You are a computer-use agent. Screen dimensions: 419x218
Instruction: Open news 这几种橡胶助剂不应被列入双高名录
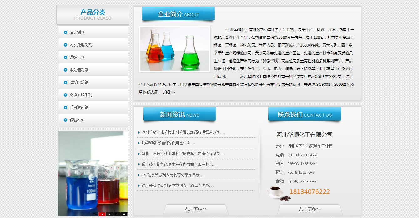coord(177,185)
